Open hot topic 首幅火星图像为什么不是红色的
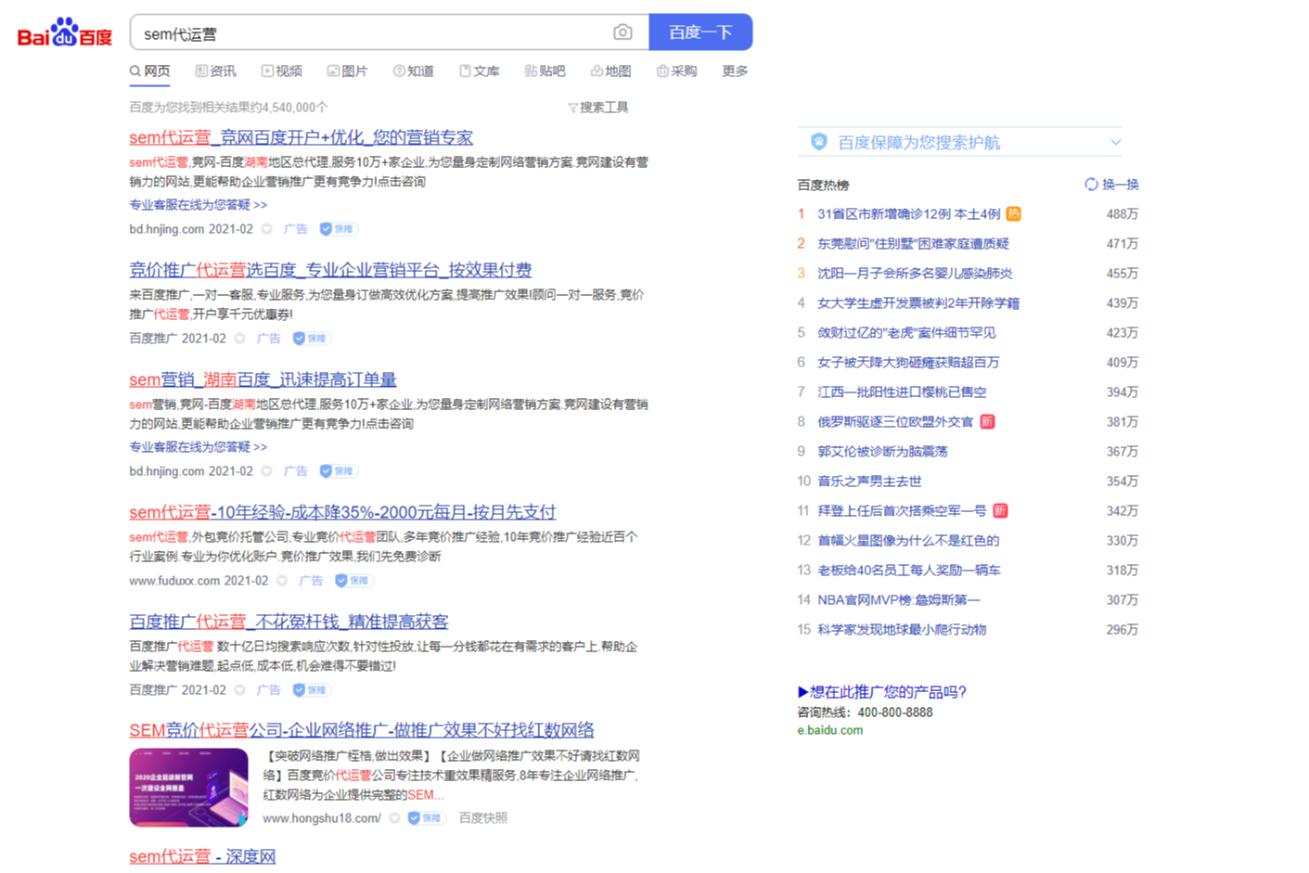The image size is (1309, 873). 908,541
